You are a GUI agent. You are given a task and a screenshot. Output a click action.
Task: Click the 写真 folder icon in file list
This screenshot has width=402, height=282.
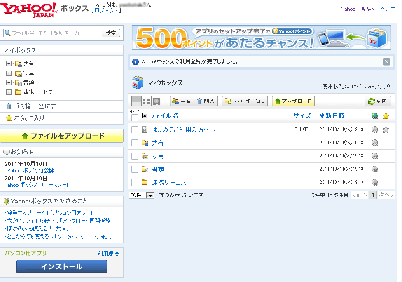(145, 156)
